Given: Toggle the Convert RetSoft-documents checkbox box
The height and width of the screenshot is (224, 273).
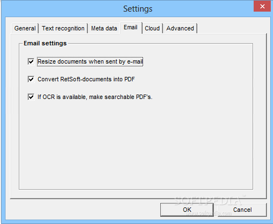Looking at the screenshot, I should 31,79.
